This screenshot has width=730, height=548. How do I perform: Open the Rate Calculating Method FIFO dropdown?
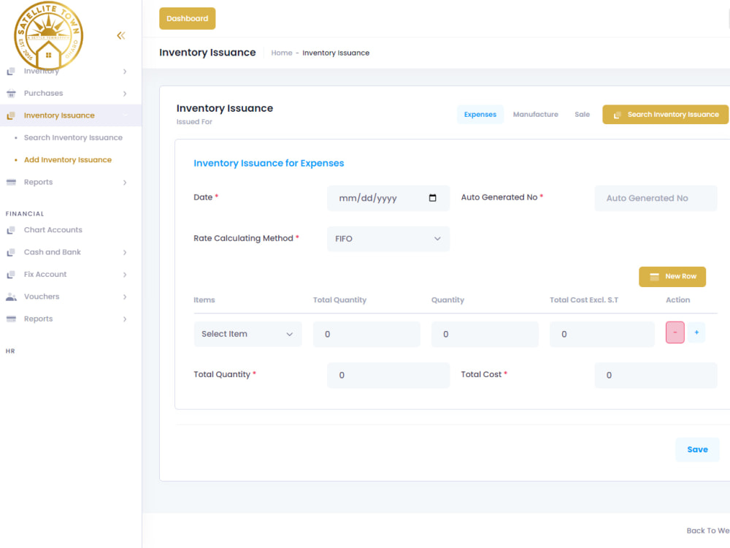[388, 239]
